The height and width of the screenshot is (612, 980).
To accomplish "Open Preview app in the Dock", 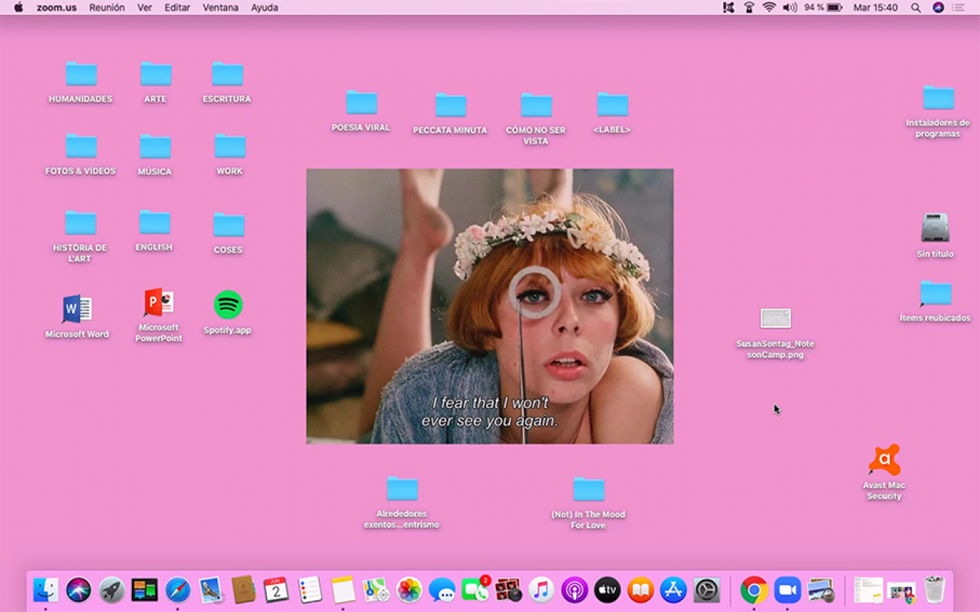I will coord(820,590).
